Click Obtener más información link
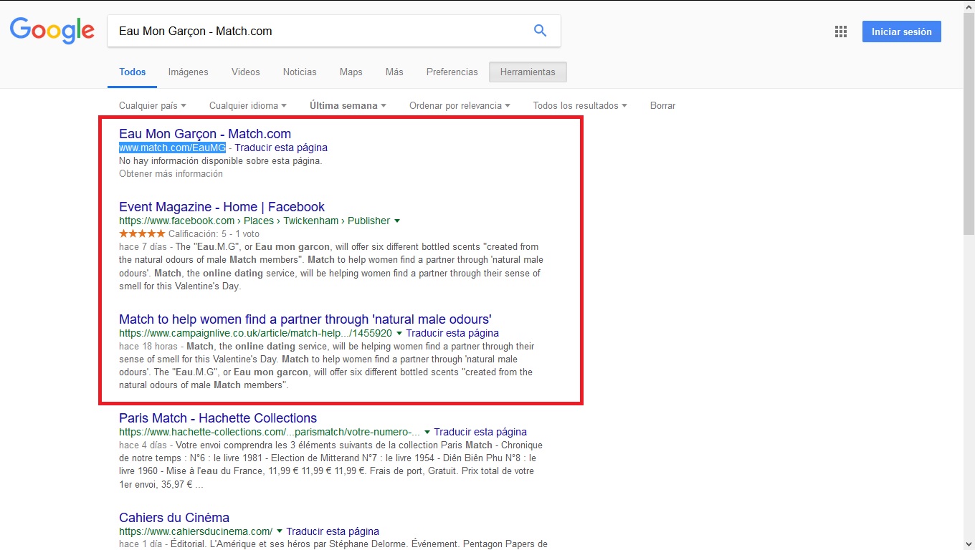 [171, 173]
